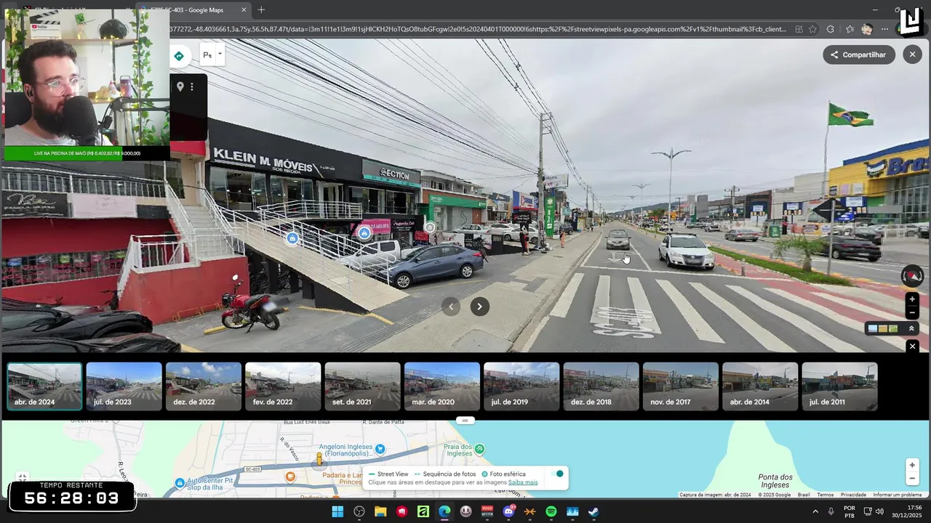Screen dimensions: 931x523
Task: Click the location pin icon in the dark panel
Action: click(180, 86)
